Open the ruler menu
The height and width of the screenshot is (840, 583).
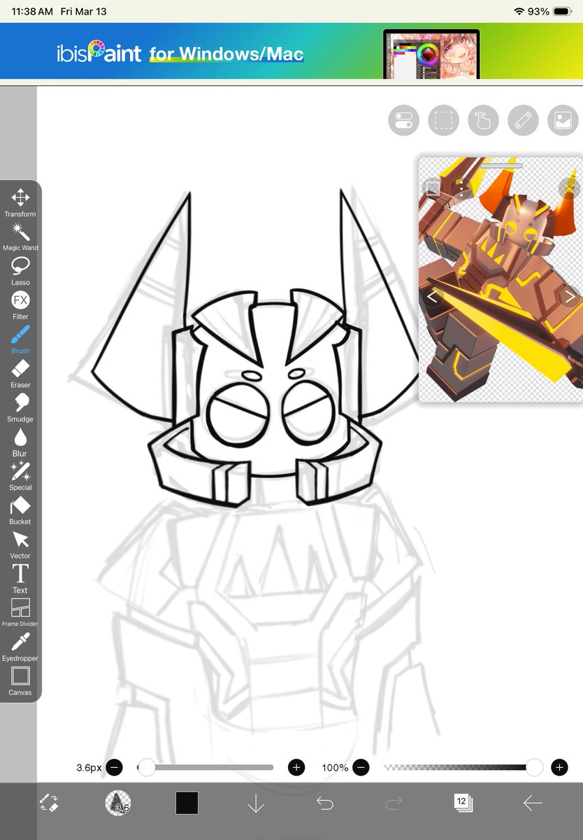[523, 120]
